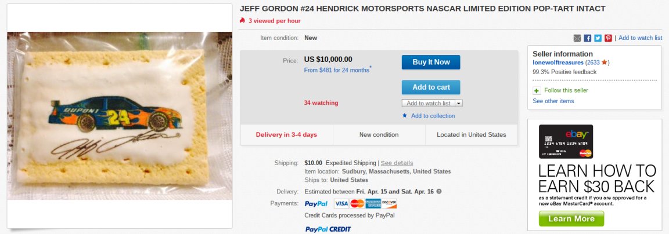Share listing via email icon

pos(577,38)
